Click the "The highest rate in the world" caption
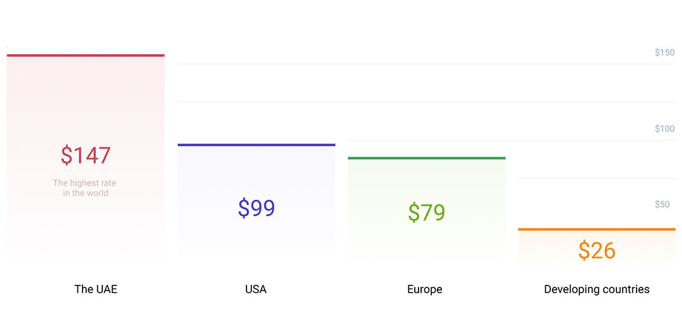The image size is (682, 334). click(x=85, y=188)
